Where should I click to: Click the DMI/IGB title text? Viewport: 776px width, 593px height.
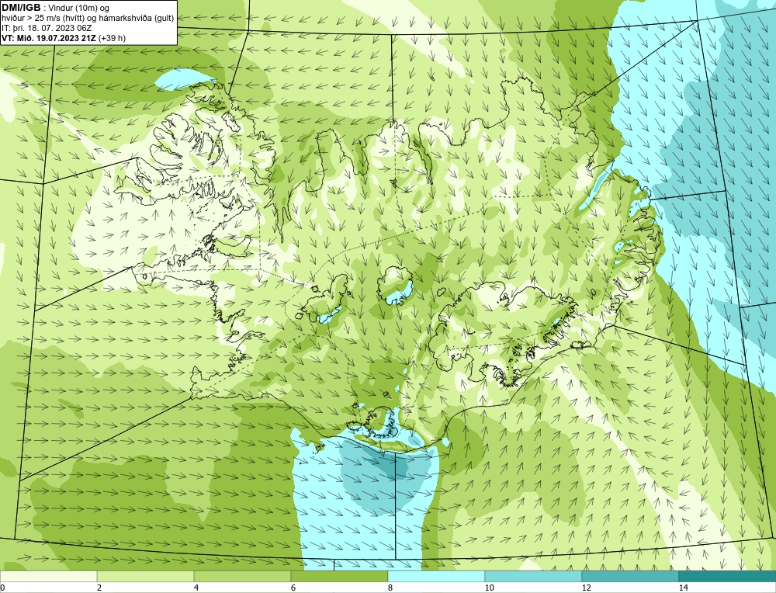pyautogui.click(x=21, y=8)
